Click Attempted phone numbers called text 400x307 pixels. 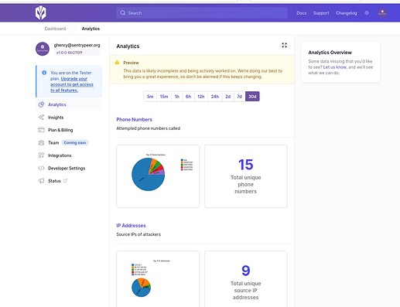tap(149, 128)
